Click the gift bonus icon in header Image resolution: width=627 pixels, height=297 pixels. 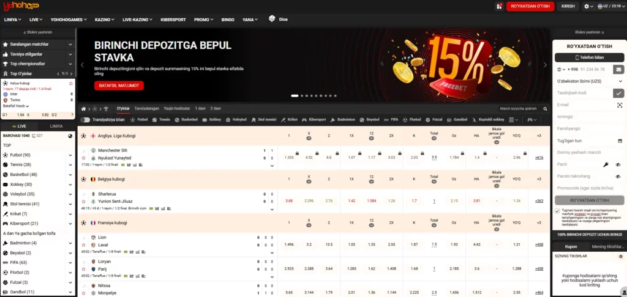[499, 6]
